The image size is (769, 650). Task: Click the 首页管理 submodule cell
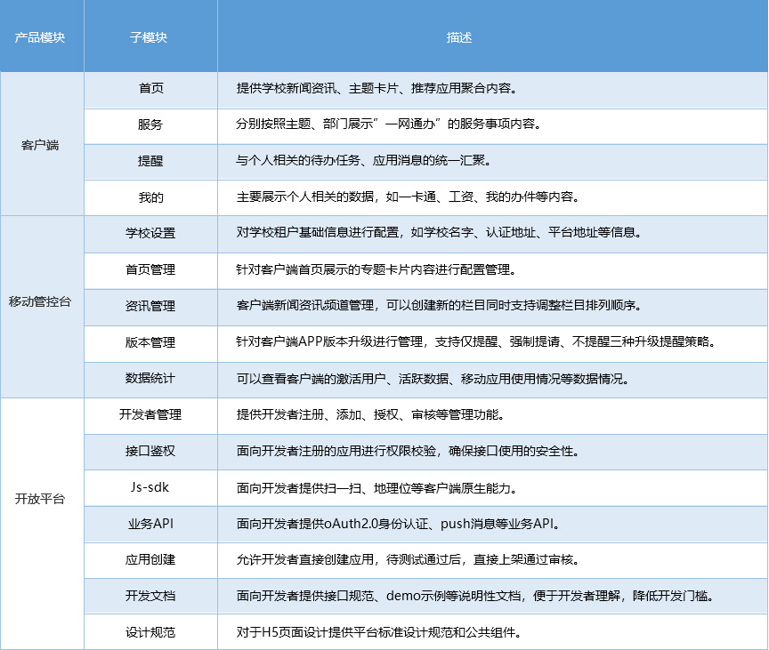click(x=150, y=269)
